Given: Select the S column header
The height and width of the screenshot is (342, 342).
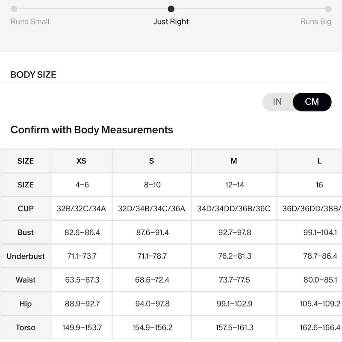Looking at the screenshot, I should (x=152, y=161).
